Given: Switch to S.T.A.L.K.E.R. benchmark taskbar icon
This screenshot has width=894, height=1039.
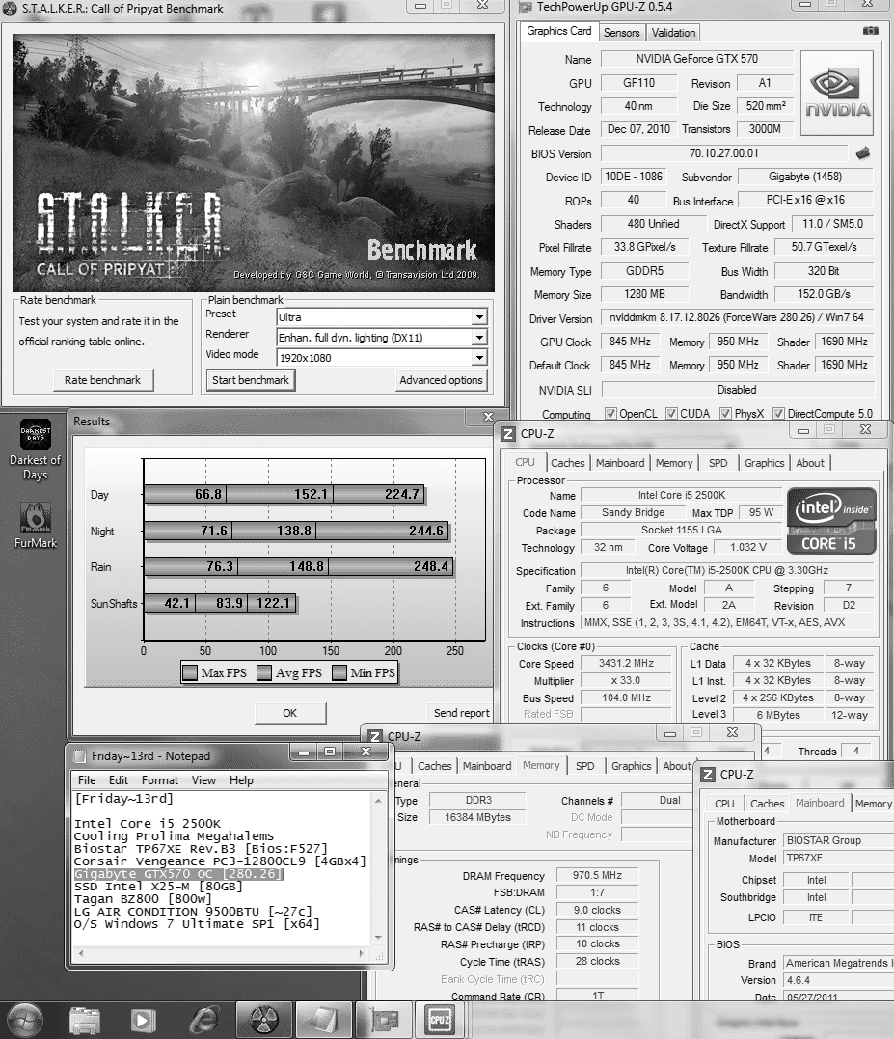Looking at the screenshot, I should pos(263,1021).
